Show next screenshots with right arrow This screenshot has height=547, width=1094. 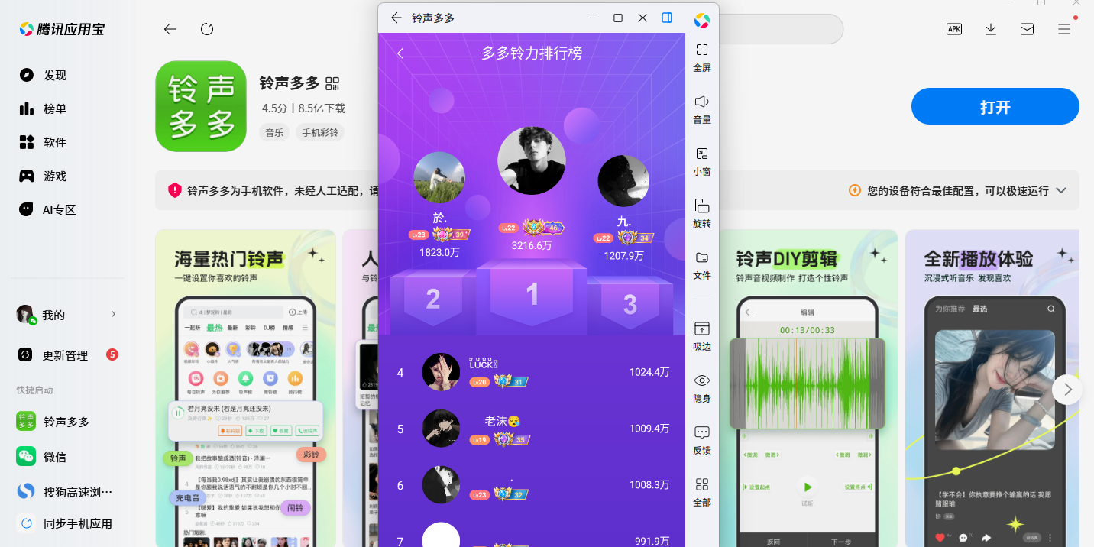1067,390
